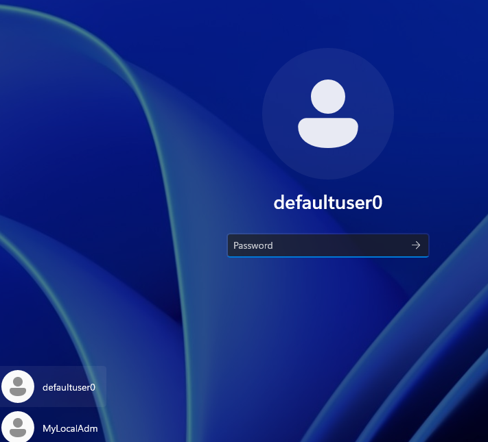
Task: Switch to the MyLocalAdm account
Action: click(x=54, y=428)
